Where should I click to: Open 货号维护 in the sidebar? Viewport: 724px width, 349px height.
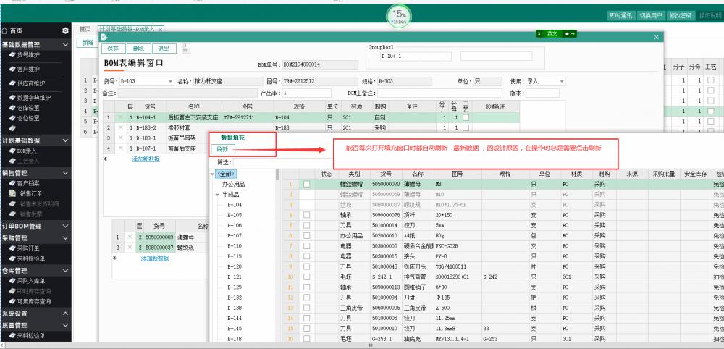(28, 54)
